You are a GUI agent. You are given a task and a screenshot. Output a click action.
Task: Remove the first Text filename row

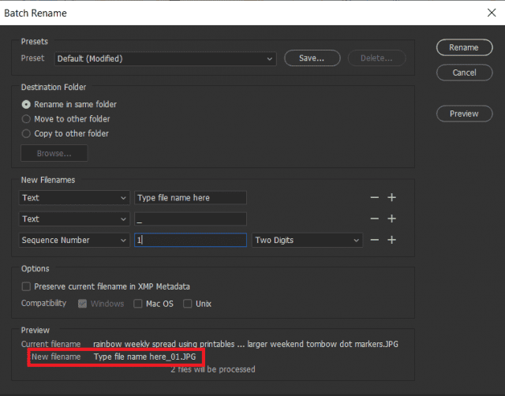point(374,197)
